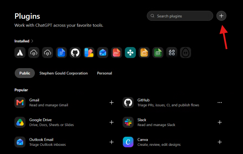Viewport: 243px width, 154px height.
Task: Add the Canva plugin
Action: (220, 142)
